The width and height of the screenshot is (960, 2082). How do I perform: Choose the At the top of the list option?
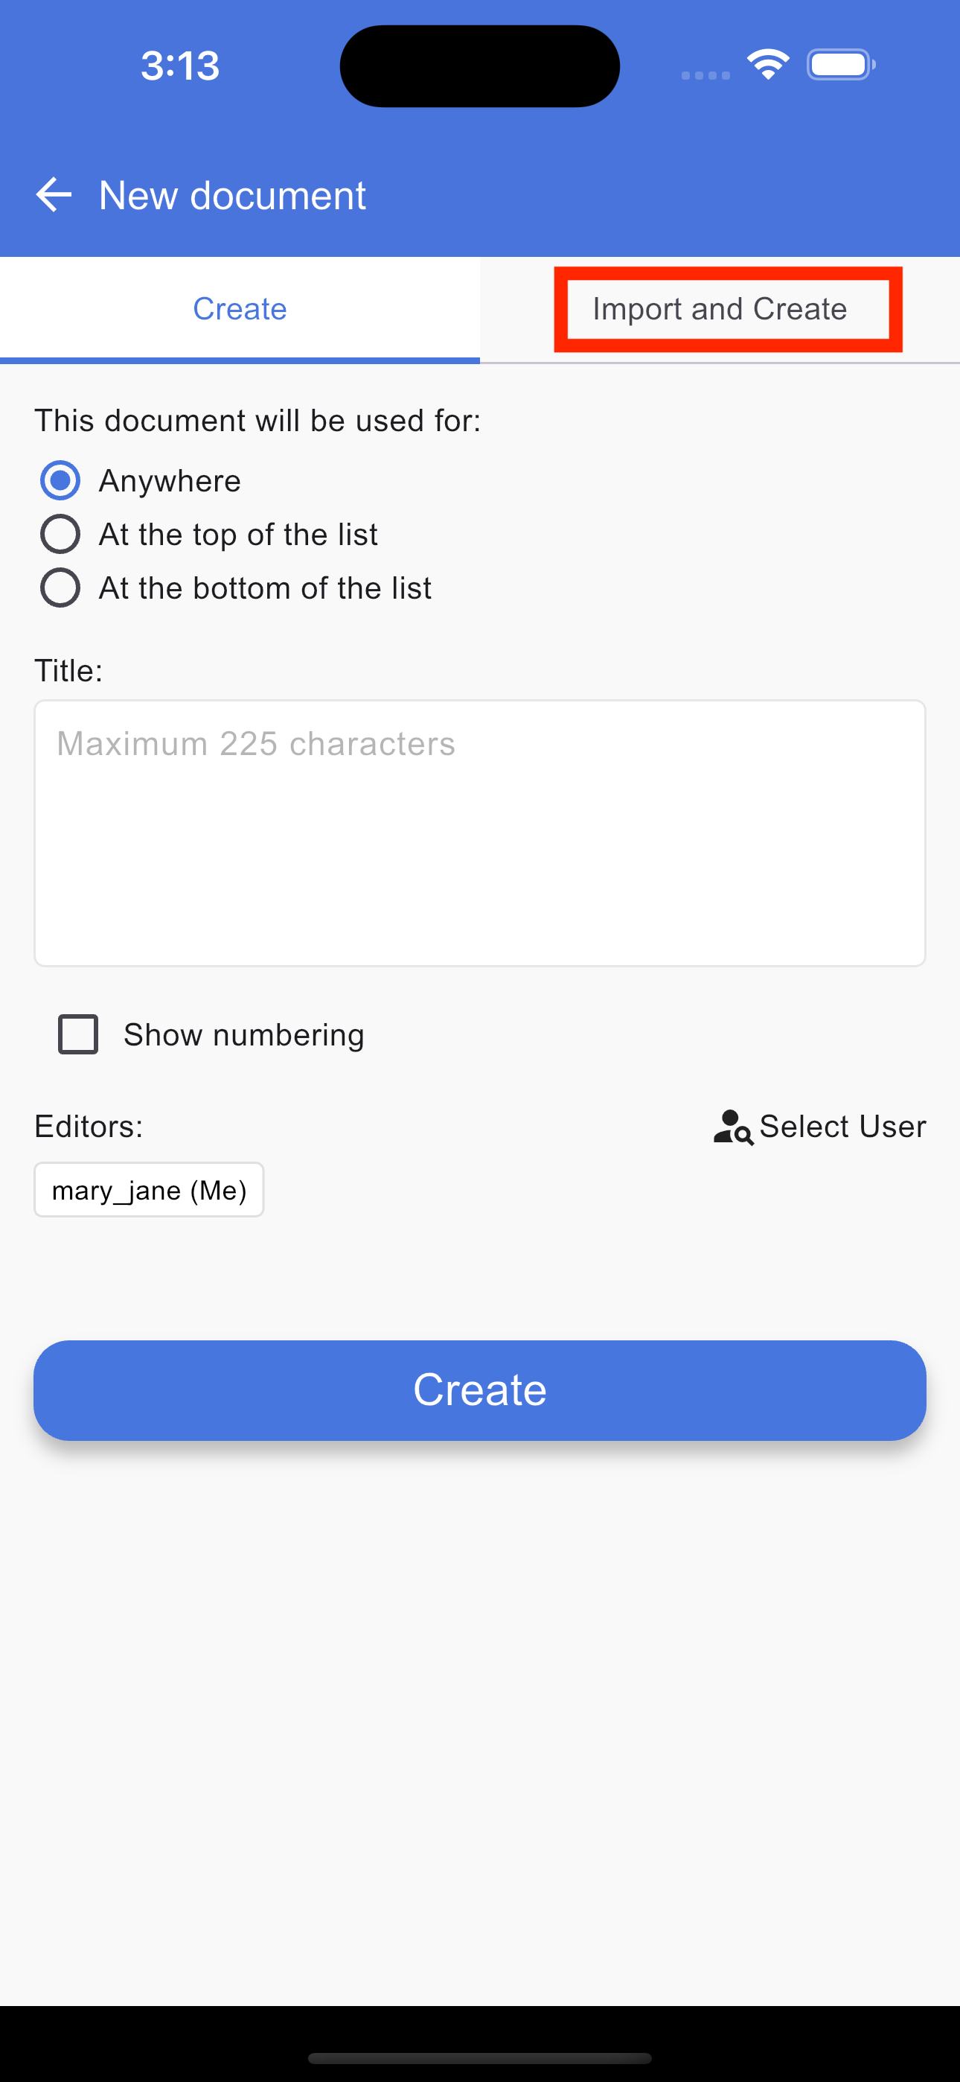(60, 534)
